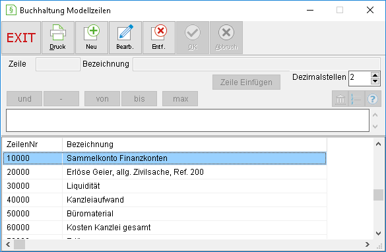Decrease Dezimalstellen with the down arrow
Screen dimensions: 386x252
[x=375, y=81]
